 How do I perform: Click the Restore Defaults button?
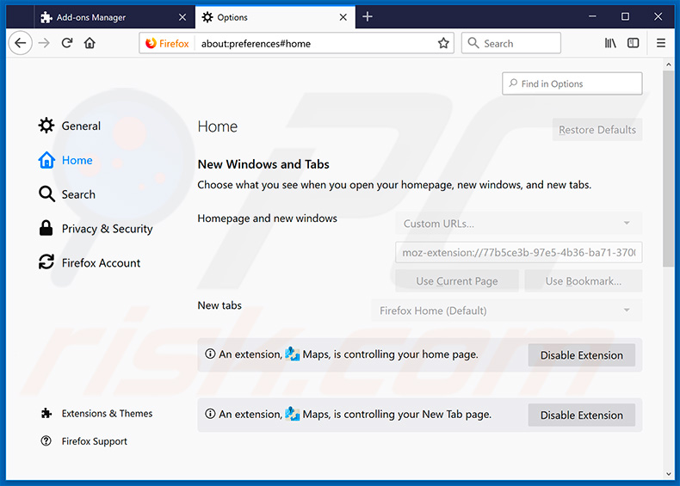click(x=597, y=130)
